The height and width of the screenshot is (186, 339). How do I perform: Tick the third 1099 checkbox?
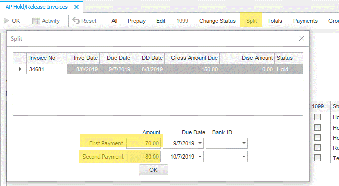pyautogui.click(x=317, y=137)
